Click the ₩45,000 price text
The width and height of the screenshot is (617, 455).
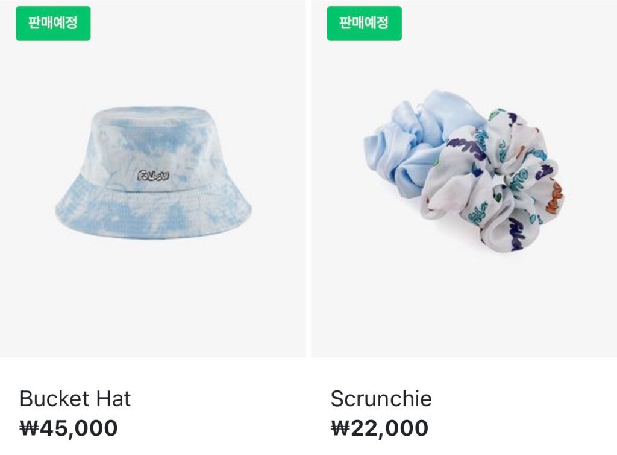click(x=69, y=428)
